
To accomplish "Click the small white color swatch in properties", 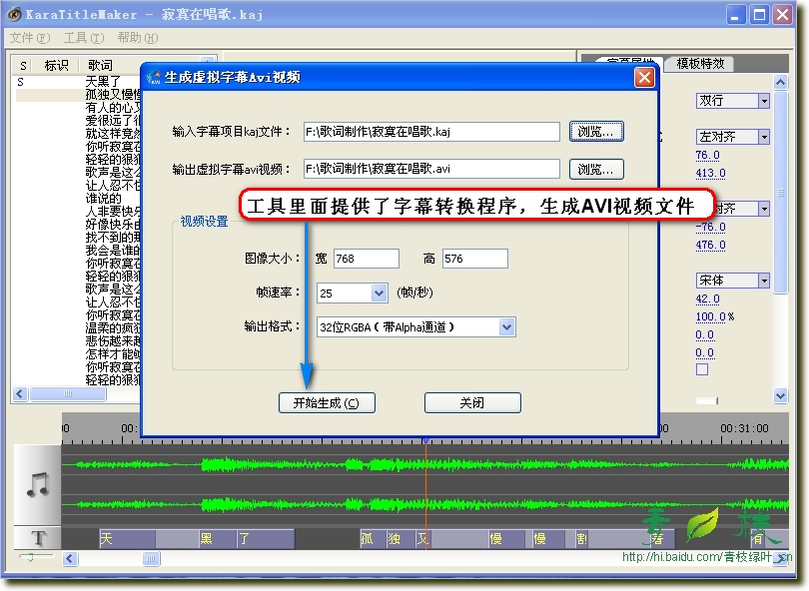I will (707, 400).
